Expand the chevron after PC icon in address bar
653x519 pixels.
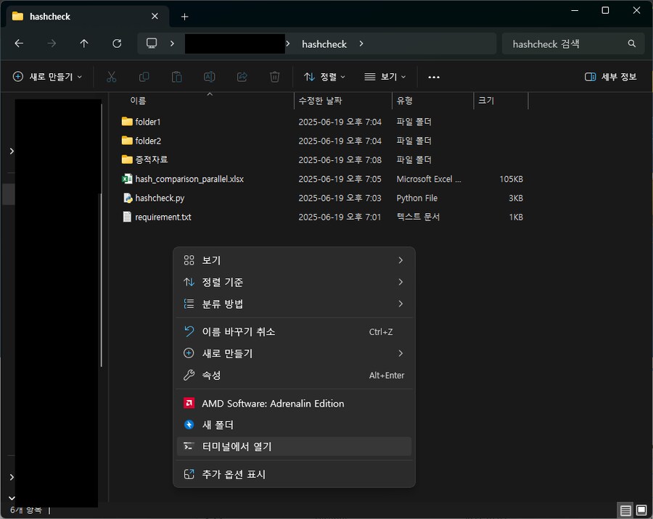click(172, 43)
